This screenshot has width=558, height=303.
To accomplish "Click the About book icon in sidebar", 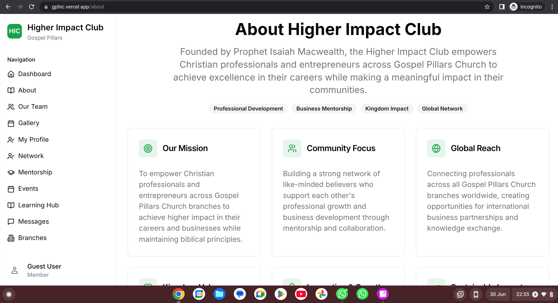I will coord(11,90).
